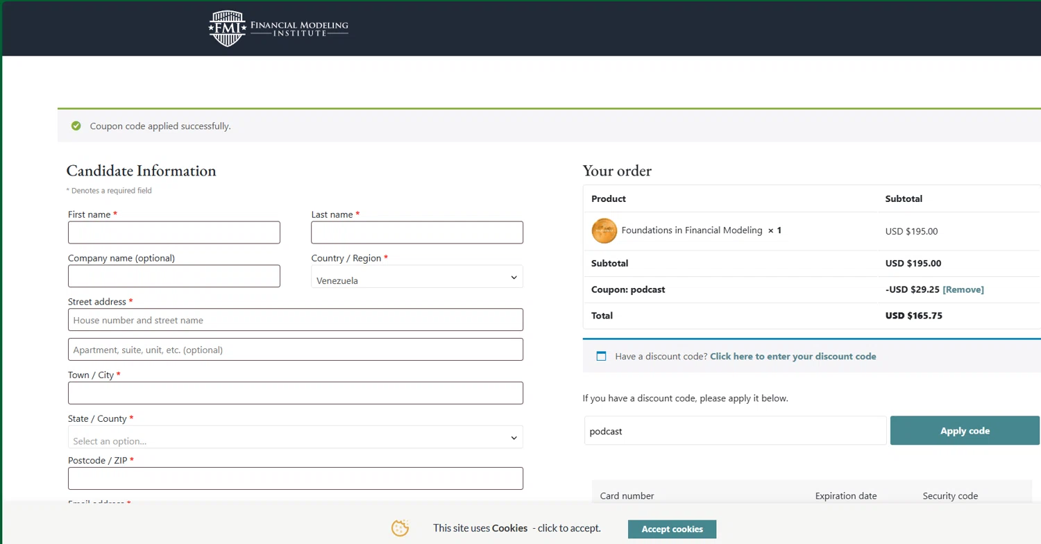Remove the podcast coupon
The width and height of the screenshot is (1041, 544).
pos(963,289)
